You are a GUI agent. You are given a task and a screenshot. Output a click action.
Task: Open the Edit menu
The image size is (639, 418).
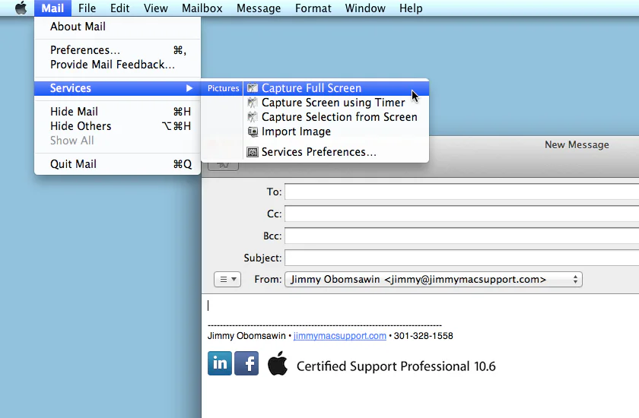coord(120,8)
